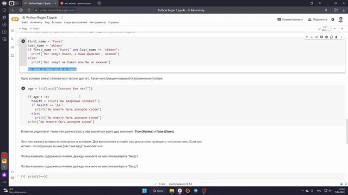
Task: Click the Комментировать button
Action: [290, 19]
